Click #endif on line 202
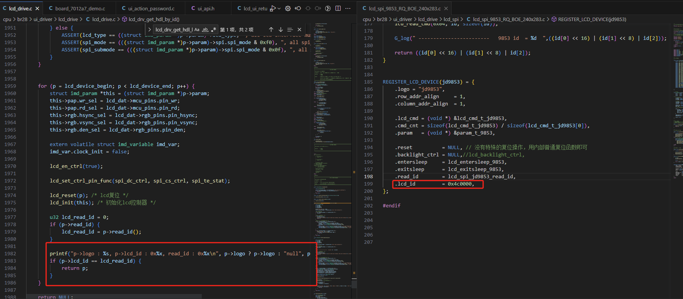The height and width of the screenshot is (299, 683). pos(392,206)
